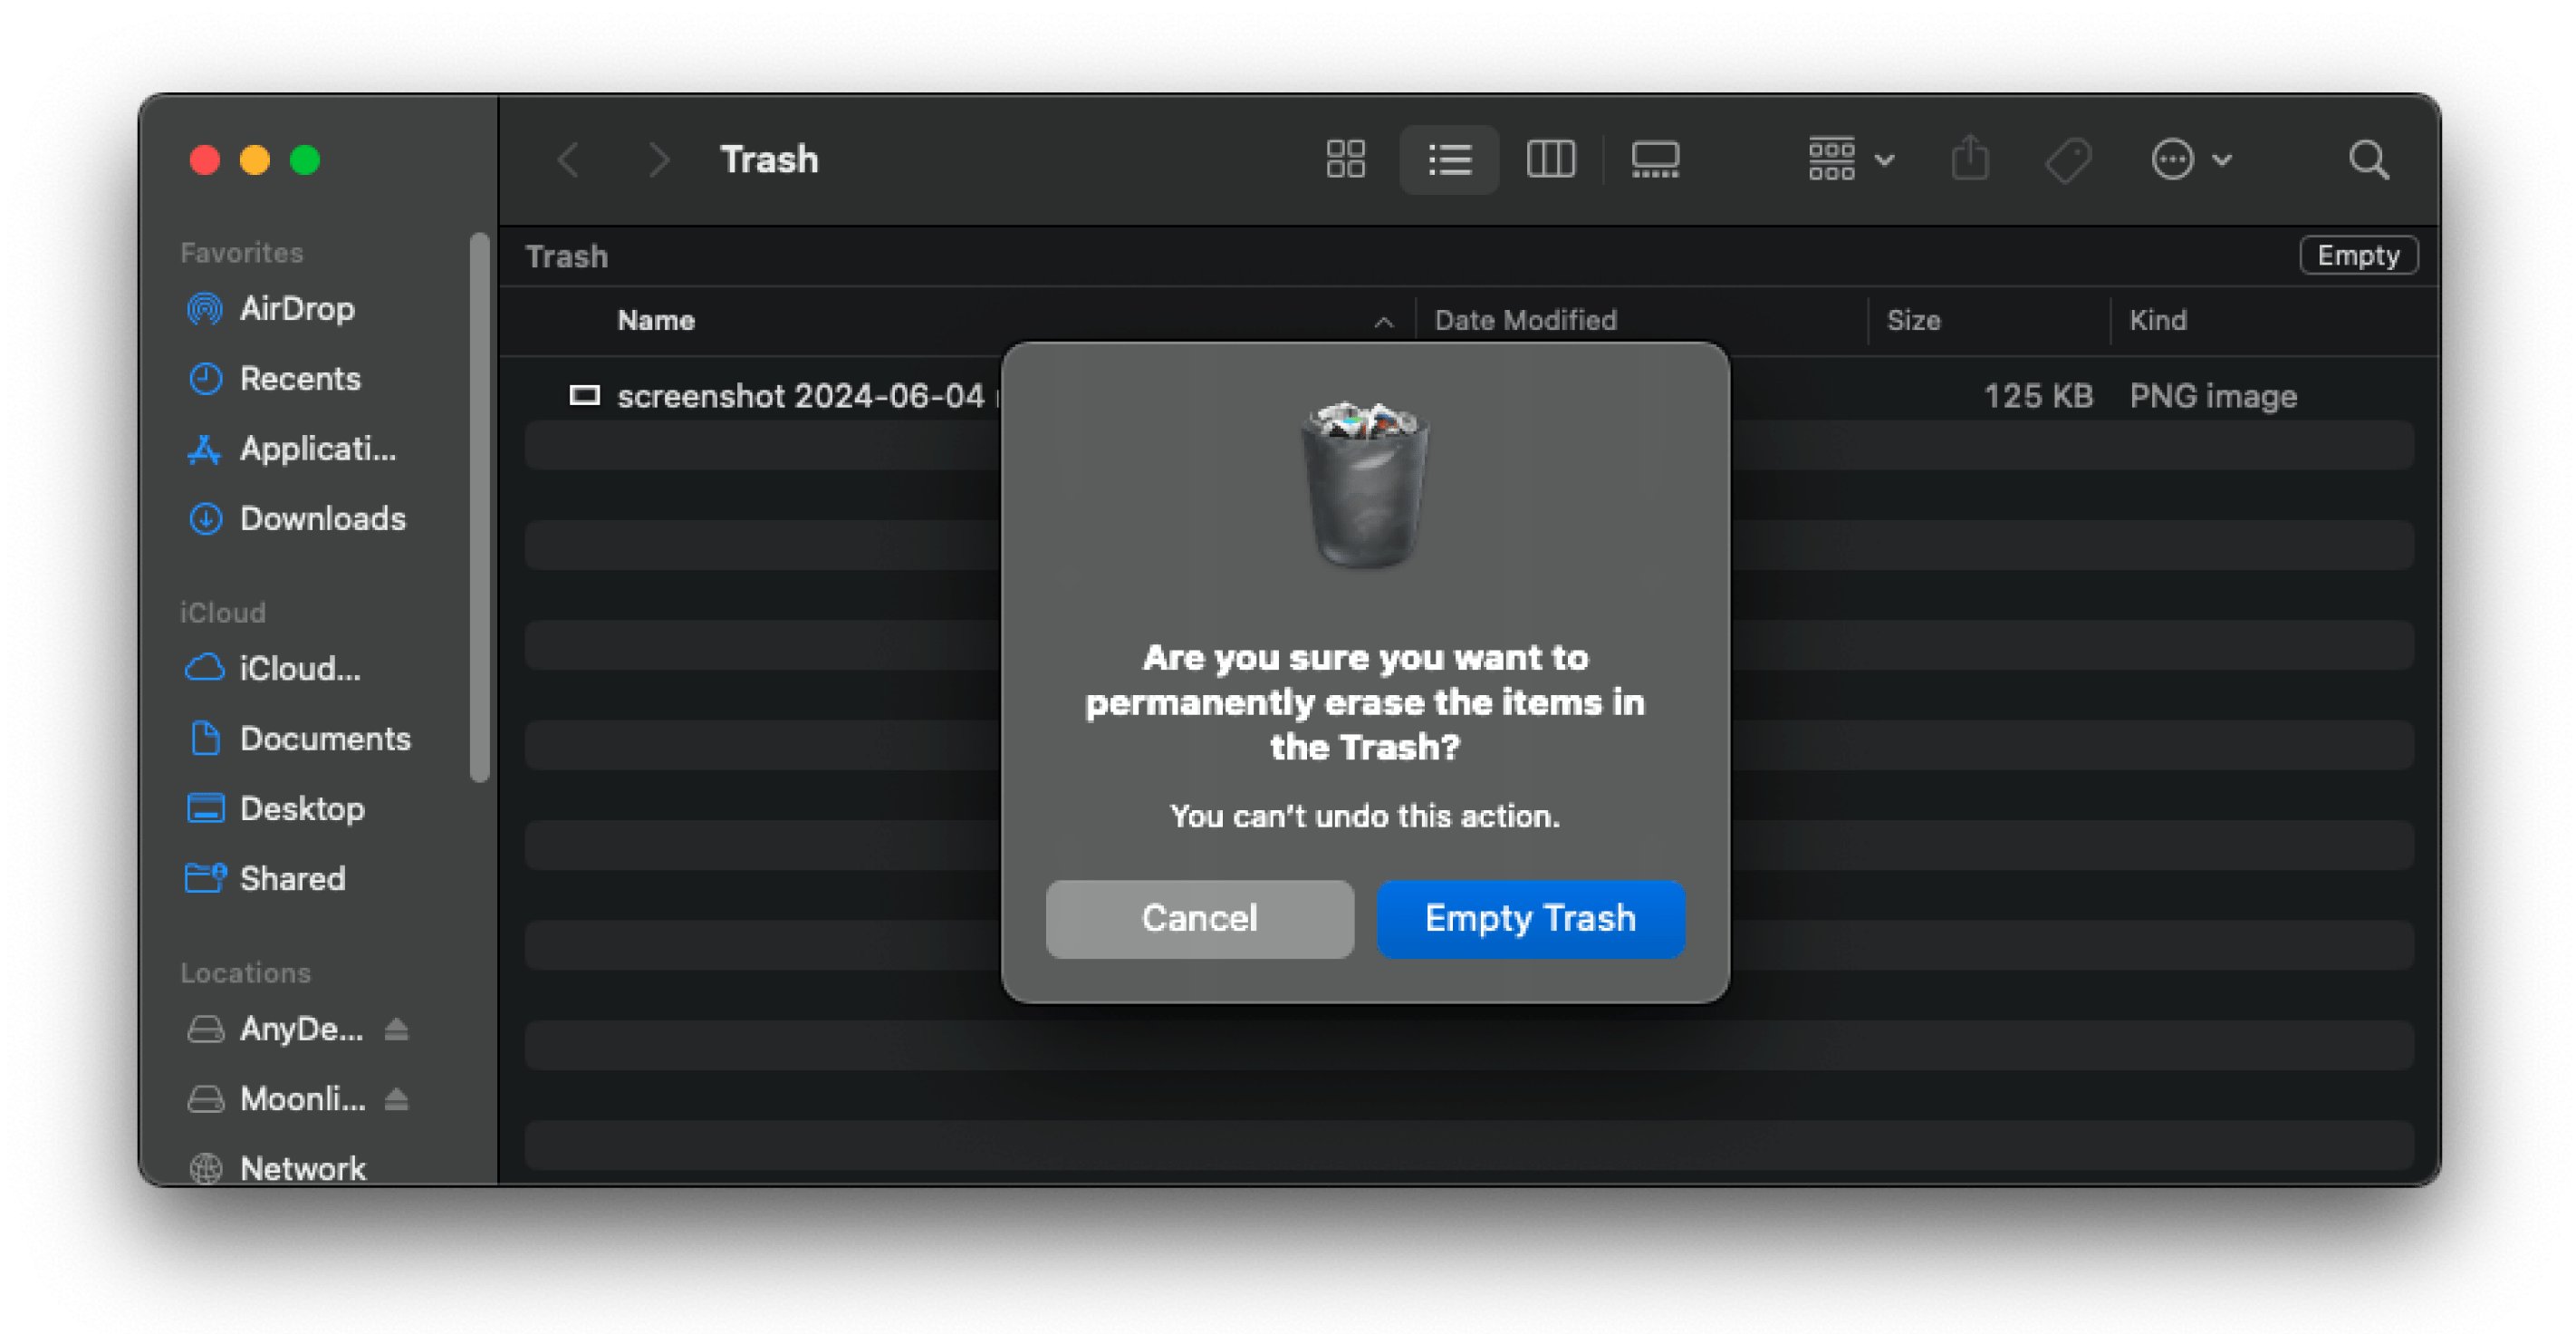
Task: Sort by the Name column header
Action: pos(656,320)
